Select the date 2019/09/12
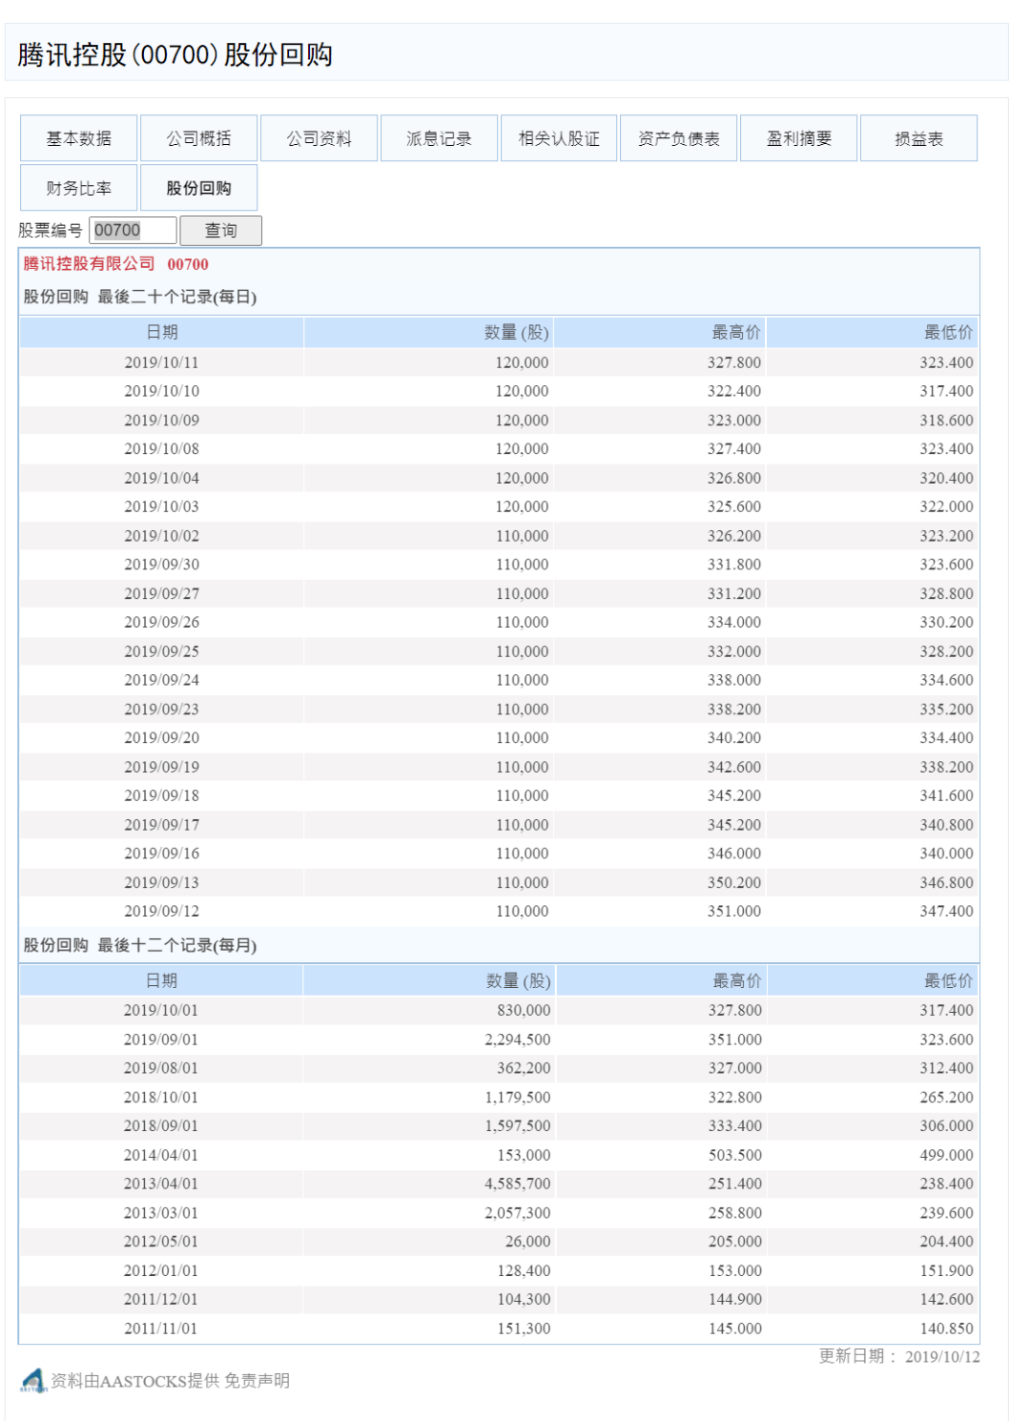 [x=162, y=912]
